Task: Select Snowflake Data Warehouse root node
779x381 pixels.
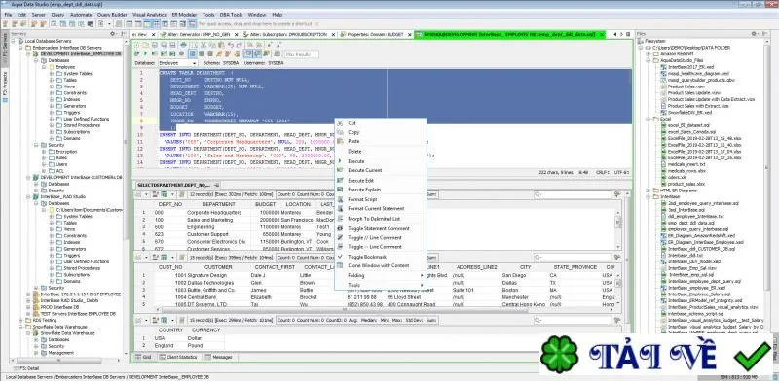Action: coord(56,327)
